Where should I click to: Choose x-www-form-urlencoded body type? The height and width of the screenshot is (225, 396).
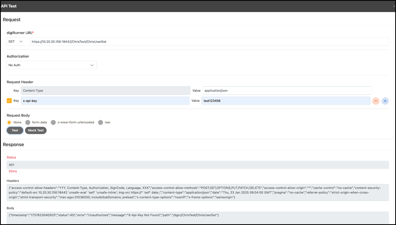pos(53,122)
